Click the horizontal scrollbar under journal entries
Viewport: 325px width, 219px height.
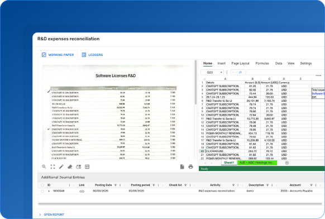[x=180, y=204]
